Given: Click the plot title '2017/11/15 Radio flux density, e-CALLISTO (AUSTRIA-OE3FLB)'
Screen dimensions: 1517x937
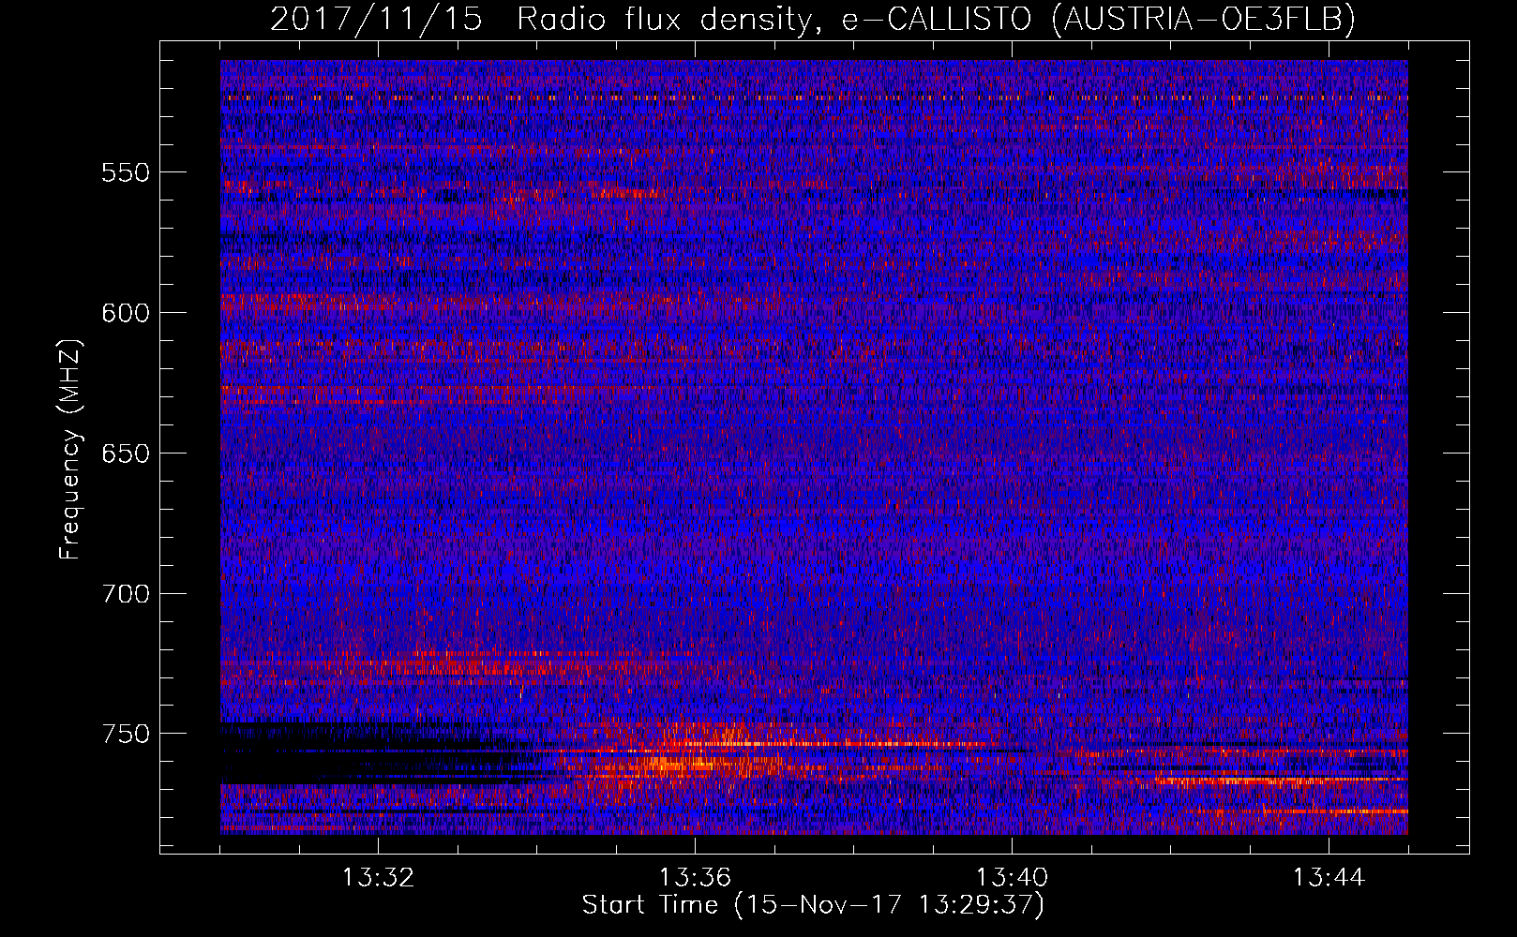Looking at the screenshot, I should coord(813,19).
